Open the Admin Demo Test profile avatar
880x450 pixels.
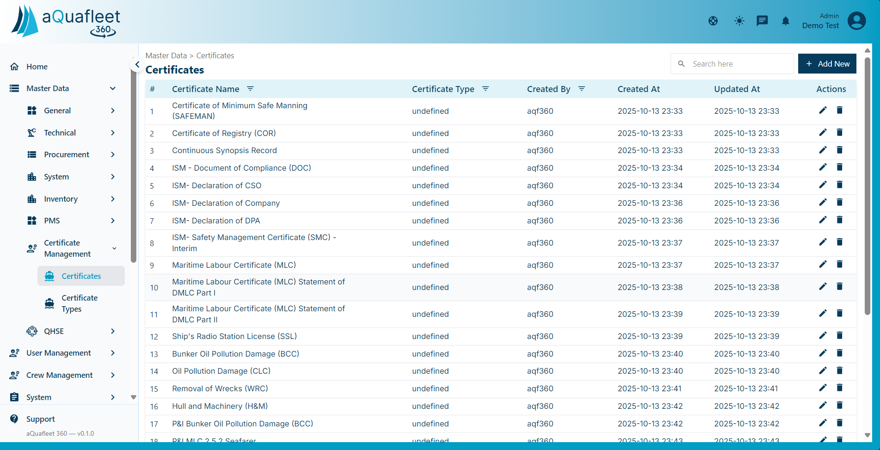[x=856, y=20]
